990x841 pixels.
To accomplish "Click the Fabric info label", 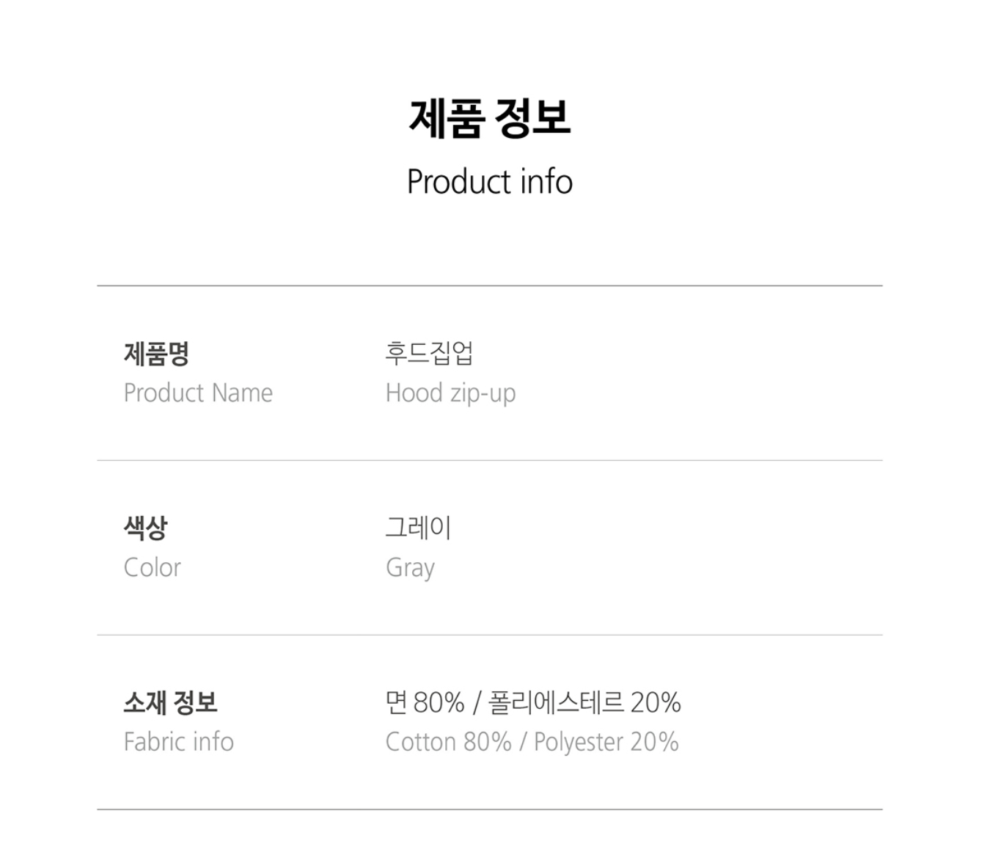I will click(178, 742).
